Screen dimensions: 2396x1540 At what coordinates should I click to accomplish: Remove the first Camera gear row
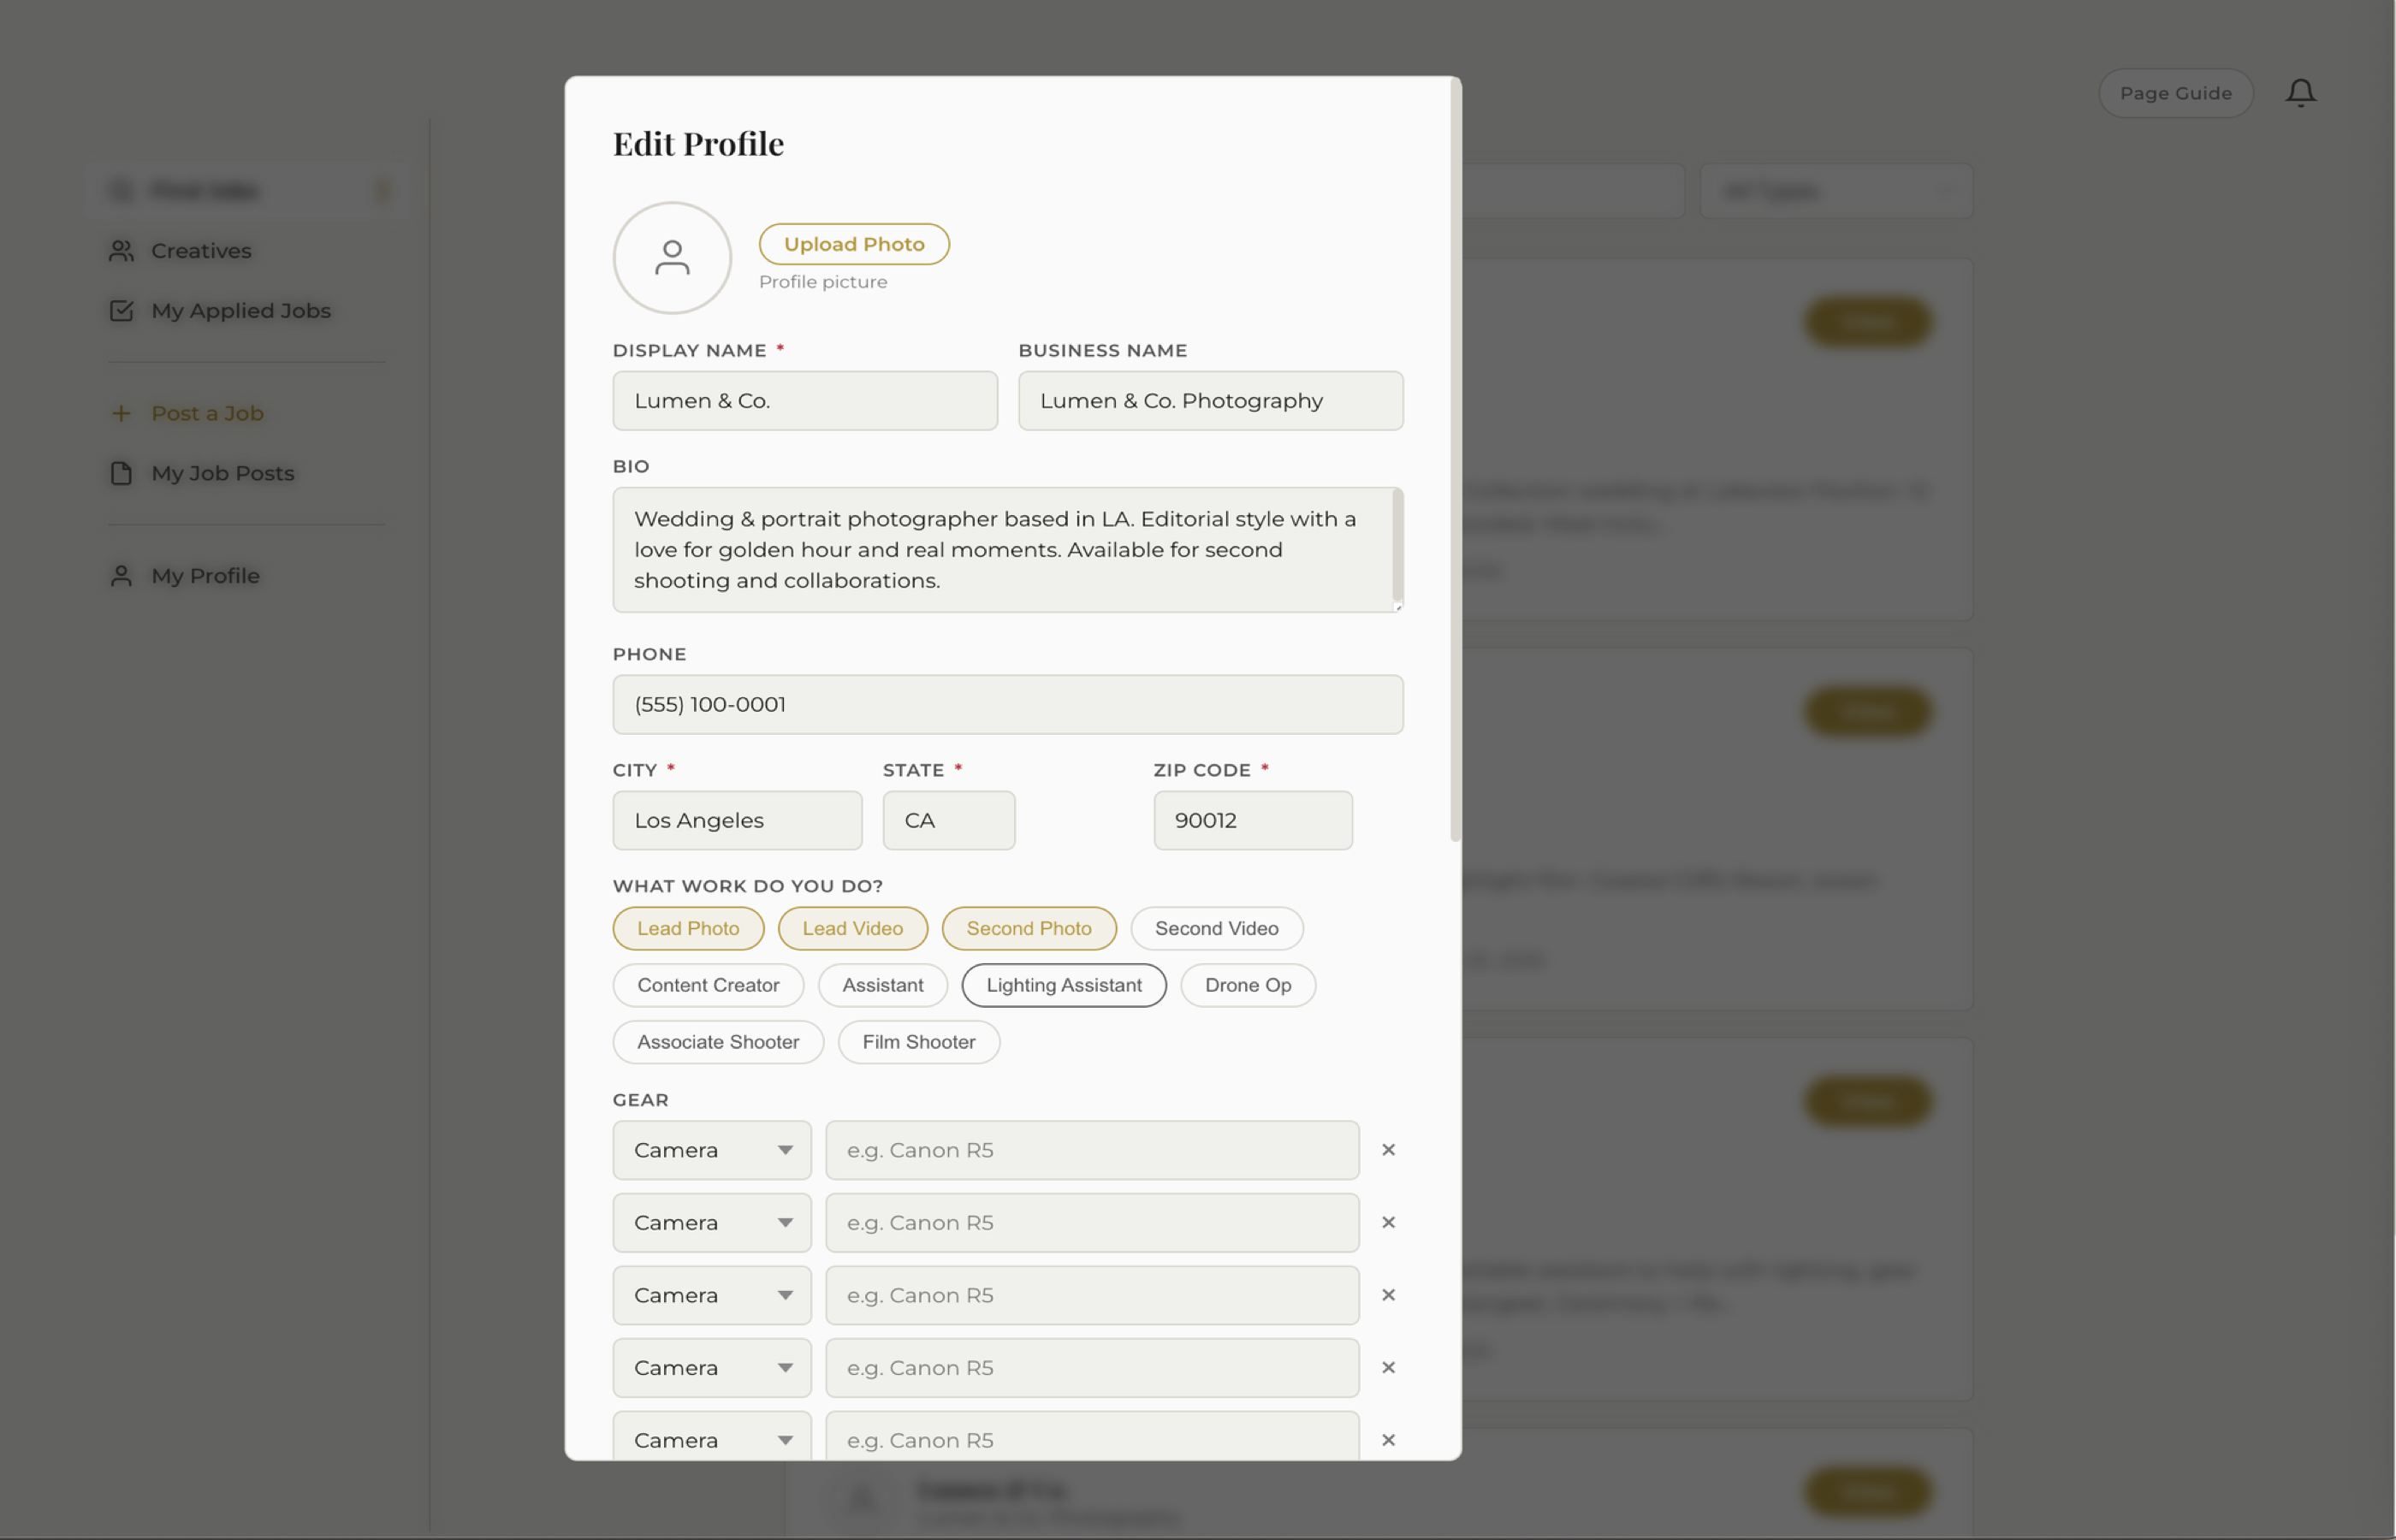tap(1388, 1150)
